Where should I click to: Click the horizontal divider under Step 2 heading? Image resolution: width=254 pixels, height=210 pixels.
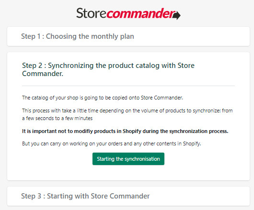(x=128, y=86)
